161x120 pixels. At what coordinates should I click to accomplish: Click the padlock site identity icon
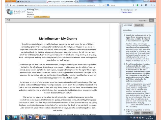click(11, 5)
